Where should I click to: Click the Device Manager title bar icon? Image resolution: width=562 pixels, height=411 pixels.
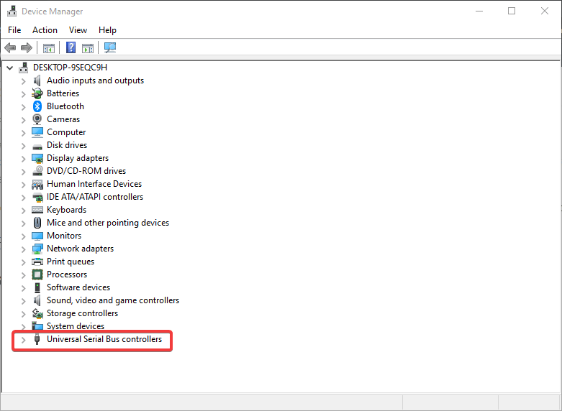[x=12, y=11]
